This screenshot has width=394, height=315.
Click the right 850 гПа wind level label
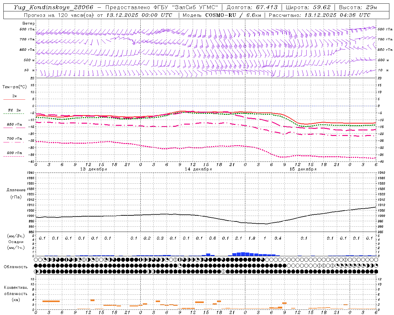click(x=385, y=50)
